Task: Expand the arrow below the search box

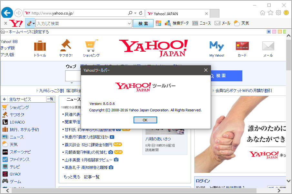Action: pyautogui.click(x=72, y=83)
